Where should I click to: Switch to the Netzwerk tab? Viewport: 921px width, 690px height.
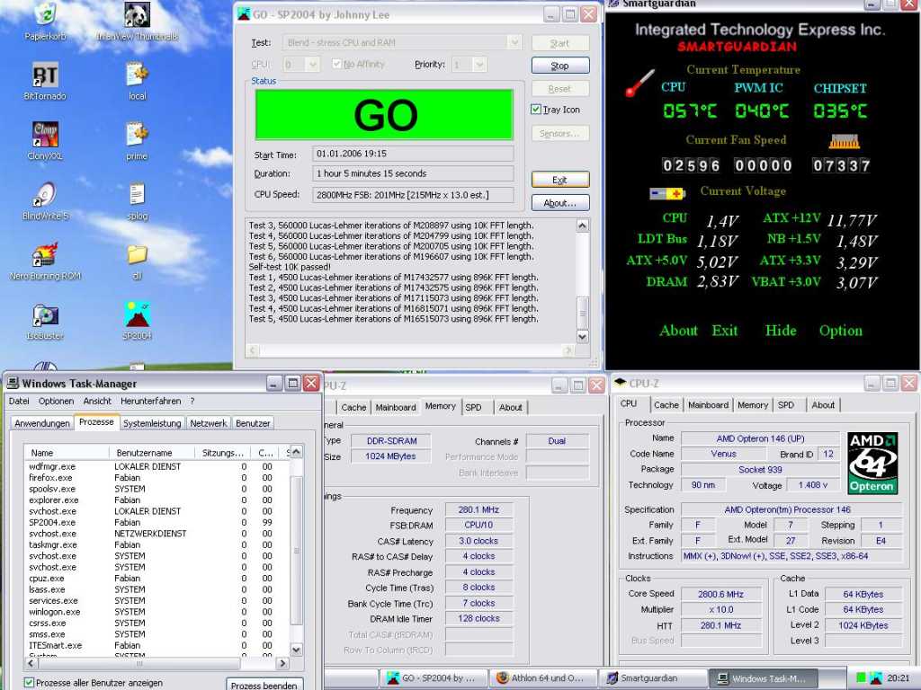209,423
